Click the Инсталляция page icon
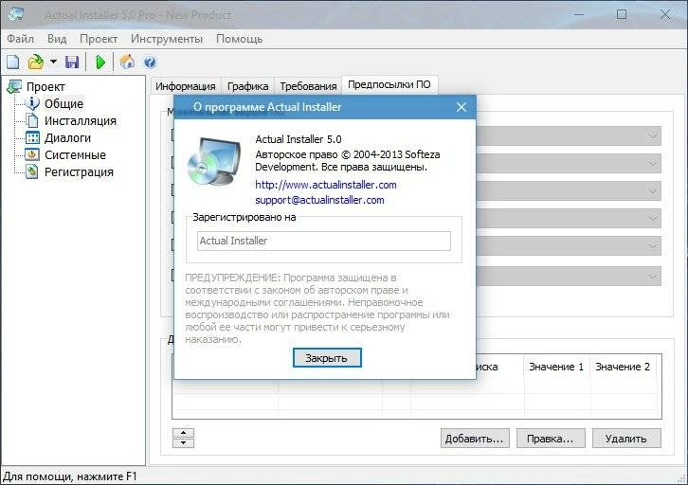The height and width of the screenshot is (485, 688). pyautogui.click(x=32, y=120)
